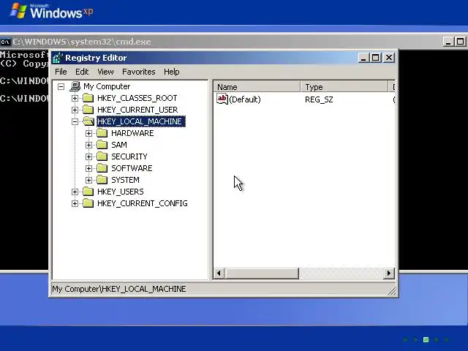Image resolution: width=468 pixels, height=351 pixels.
Task: Close the Registry Editor window
Action: (389, 58)
